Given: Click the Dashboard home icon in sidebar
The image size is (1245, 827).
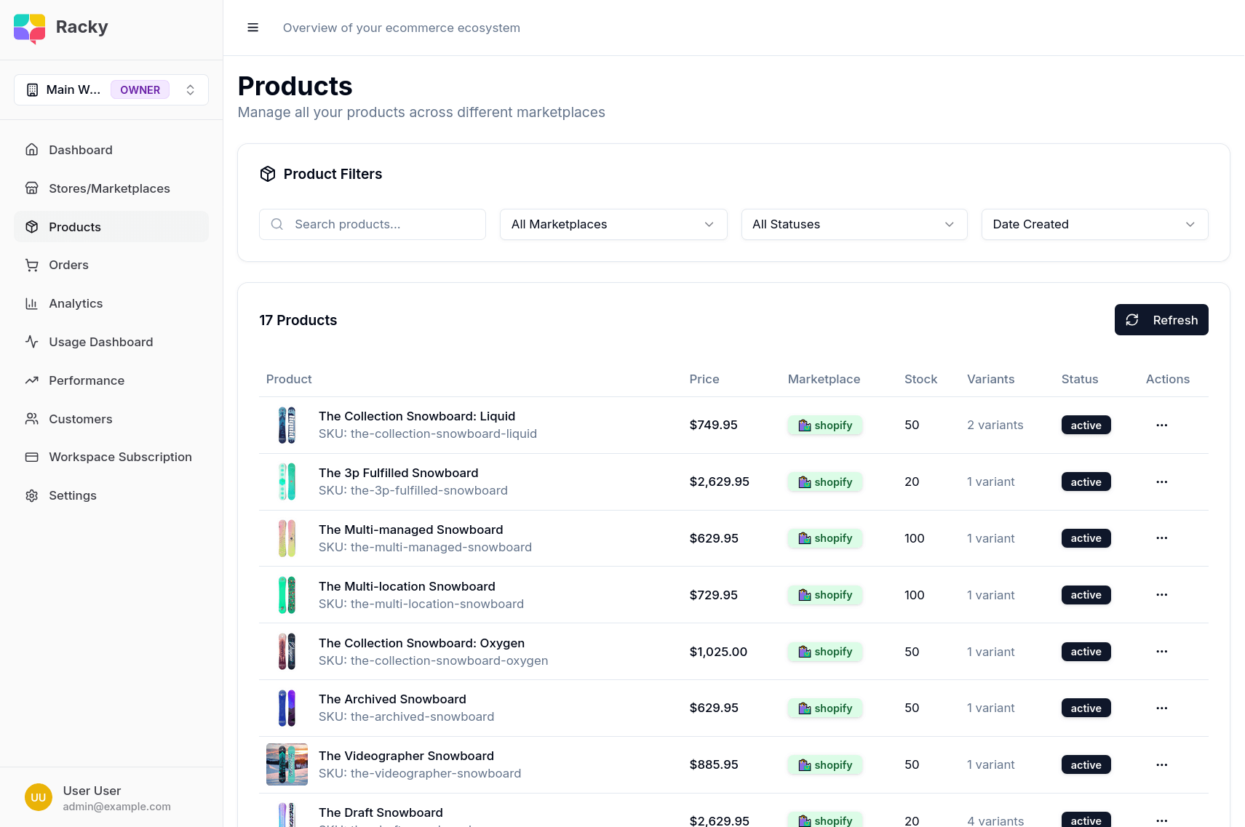Looking at the screenshot, I should click(32, 150).
